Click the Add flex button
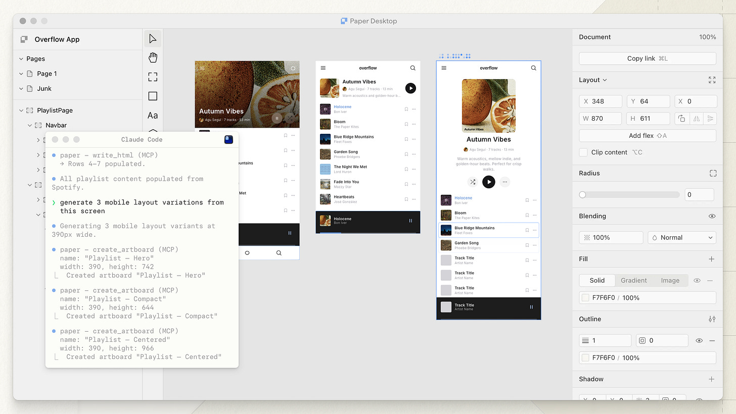This screenshot has height=414, width=736. click(x=647, y=135)
